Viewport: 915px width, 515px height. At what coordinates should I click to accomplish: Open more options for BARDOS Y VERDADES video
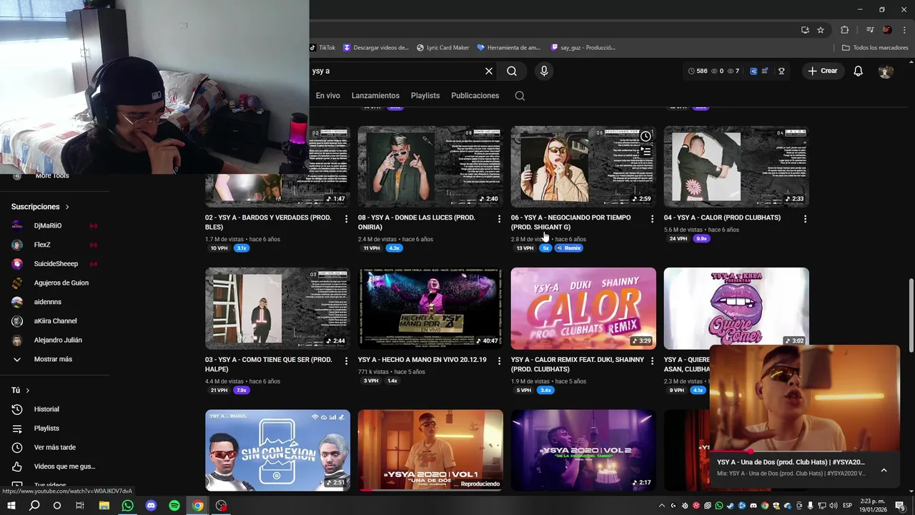(x=346, y=219)
